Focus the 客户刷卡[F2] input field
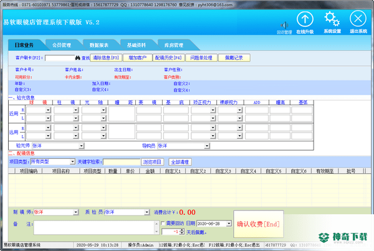The image size is (374, 251). tap(60, 58)
